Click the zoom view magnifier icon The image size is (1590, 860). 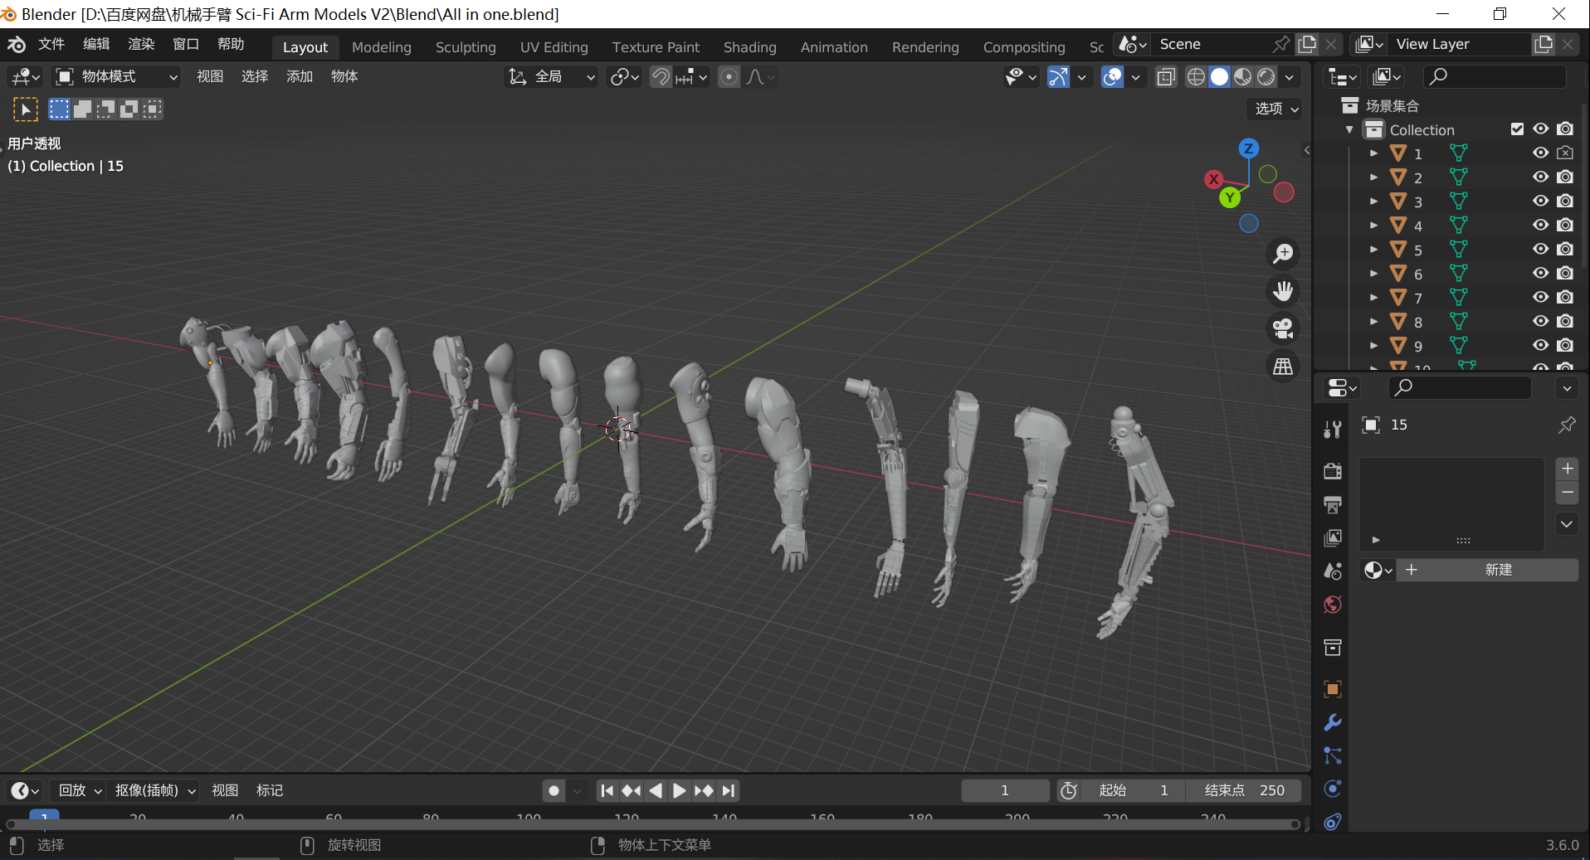point(1283,253)
